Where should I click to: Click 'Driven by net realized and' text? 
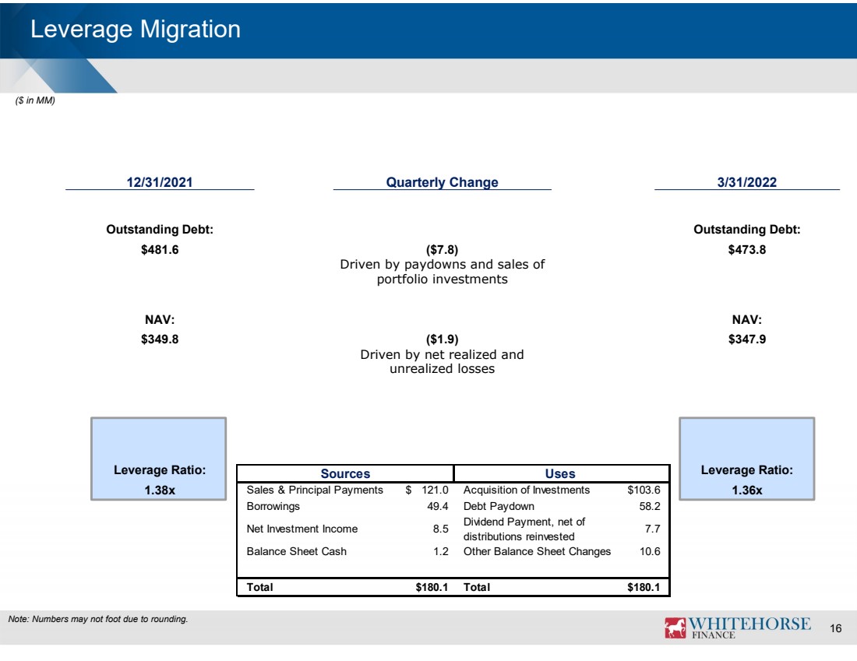click(443, 354)
